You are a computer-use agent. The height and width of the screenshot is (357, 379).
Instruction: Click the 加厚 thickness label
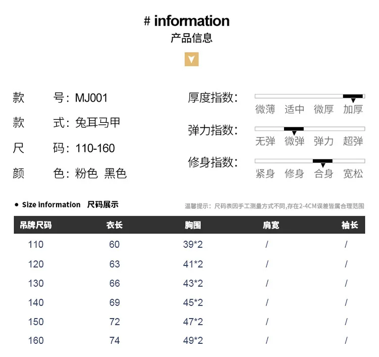pos(353,109)
